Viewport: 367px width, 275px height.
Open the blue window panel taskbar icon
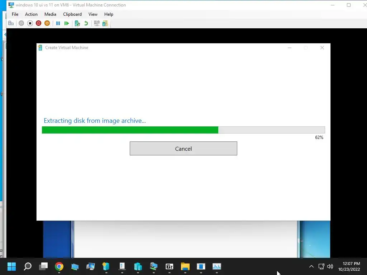201,266
